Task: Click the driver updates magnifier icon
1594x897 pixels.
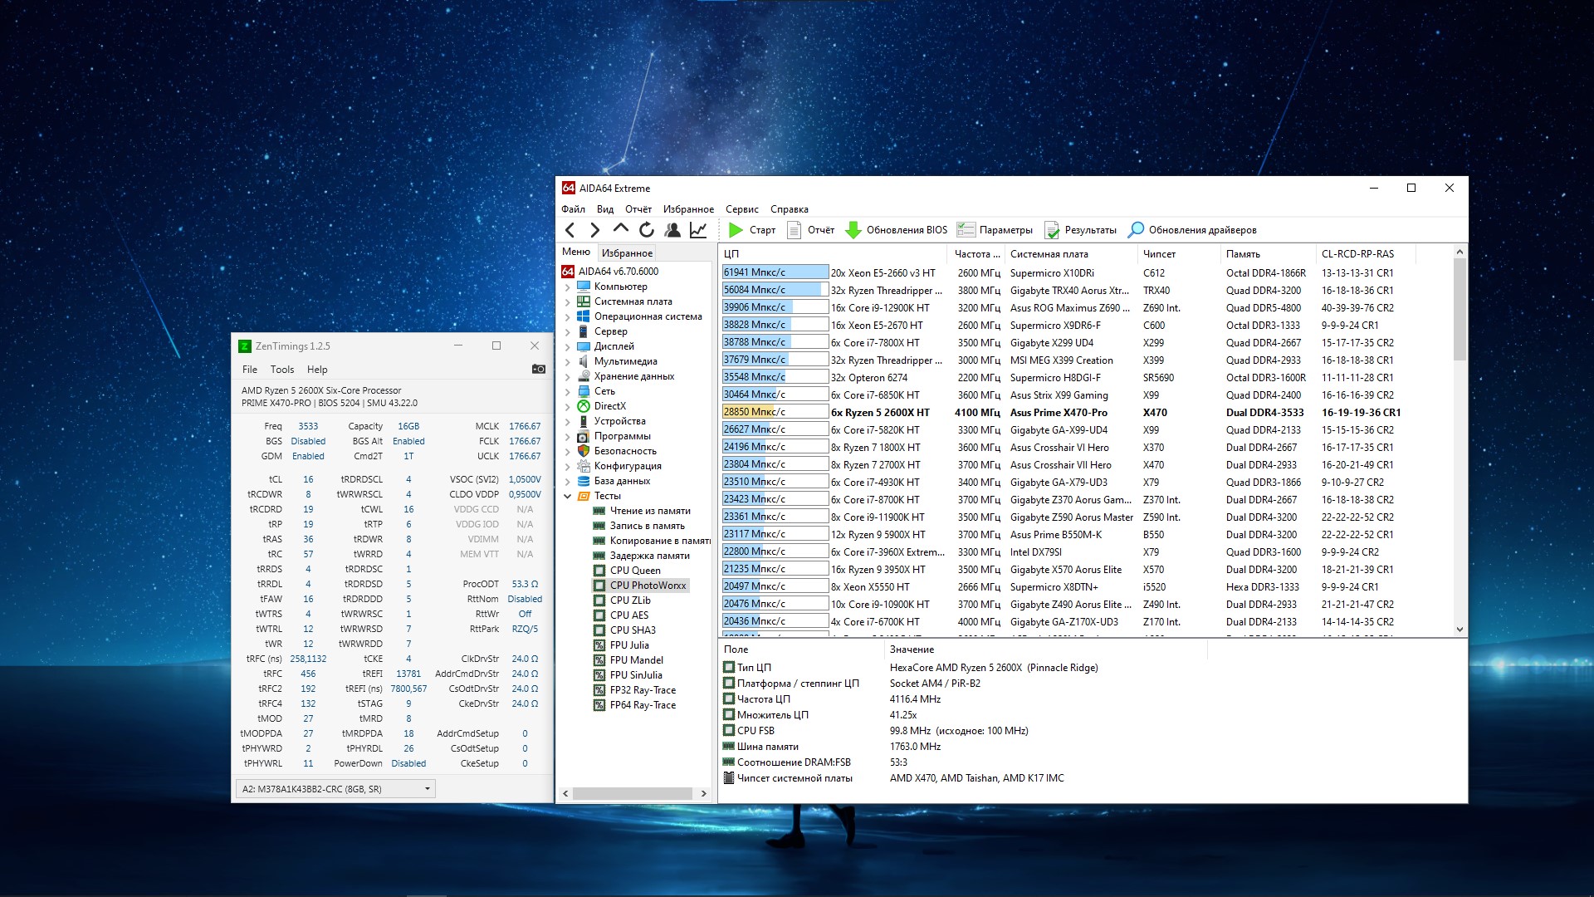Action: tap(1136, 230)
